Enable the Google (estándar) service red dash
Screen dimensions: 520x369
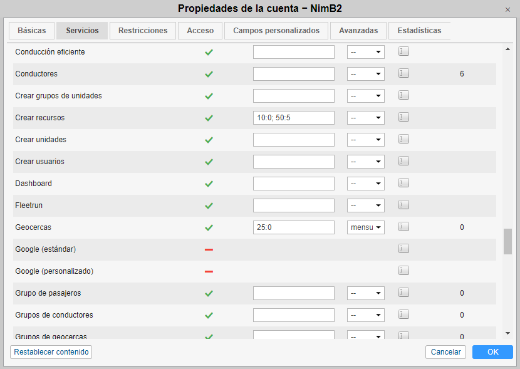click(209, 249)
